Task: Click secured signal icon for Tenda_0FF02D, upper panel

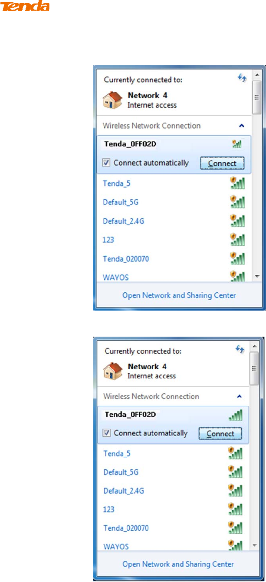Action: [x=237, y=143]
